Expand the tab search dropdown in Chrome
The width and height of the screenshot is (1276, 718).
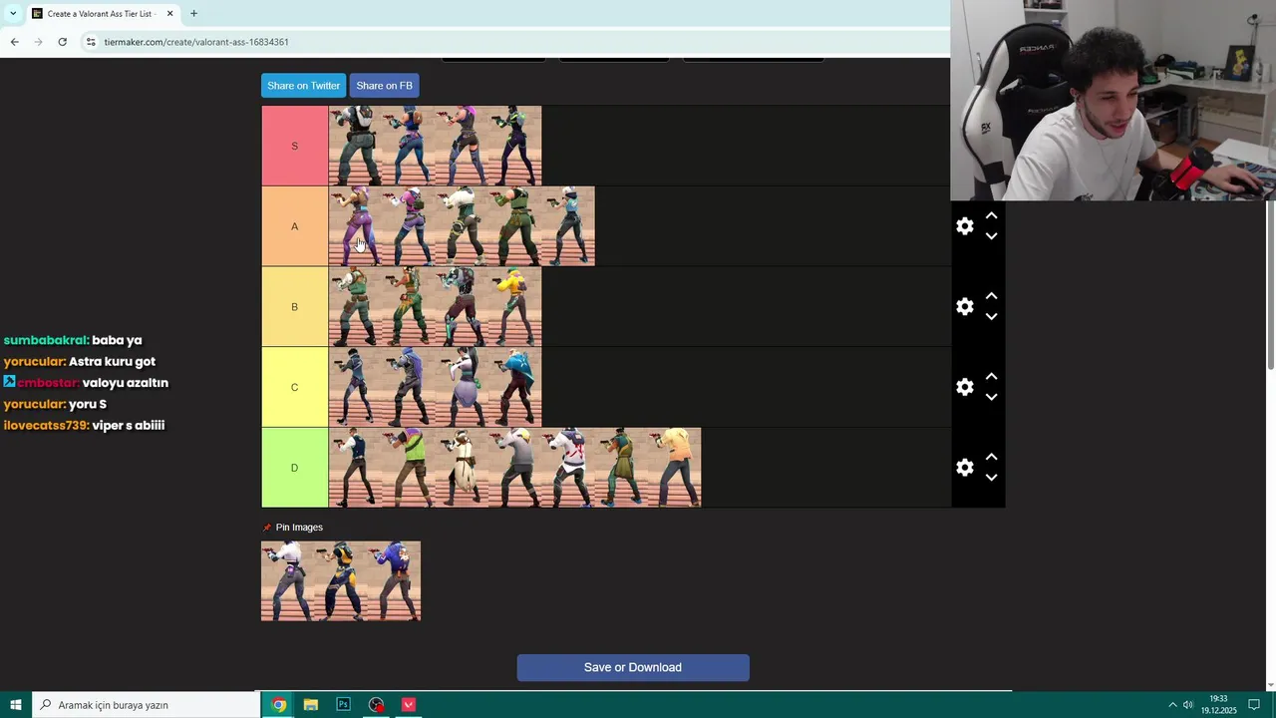pyautogui.click(x=13, y=14)
